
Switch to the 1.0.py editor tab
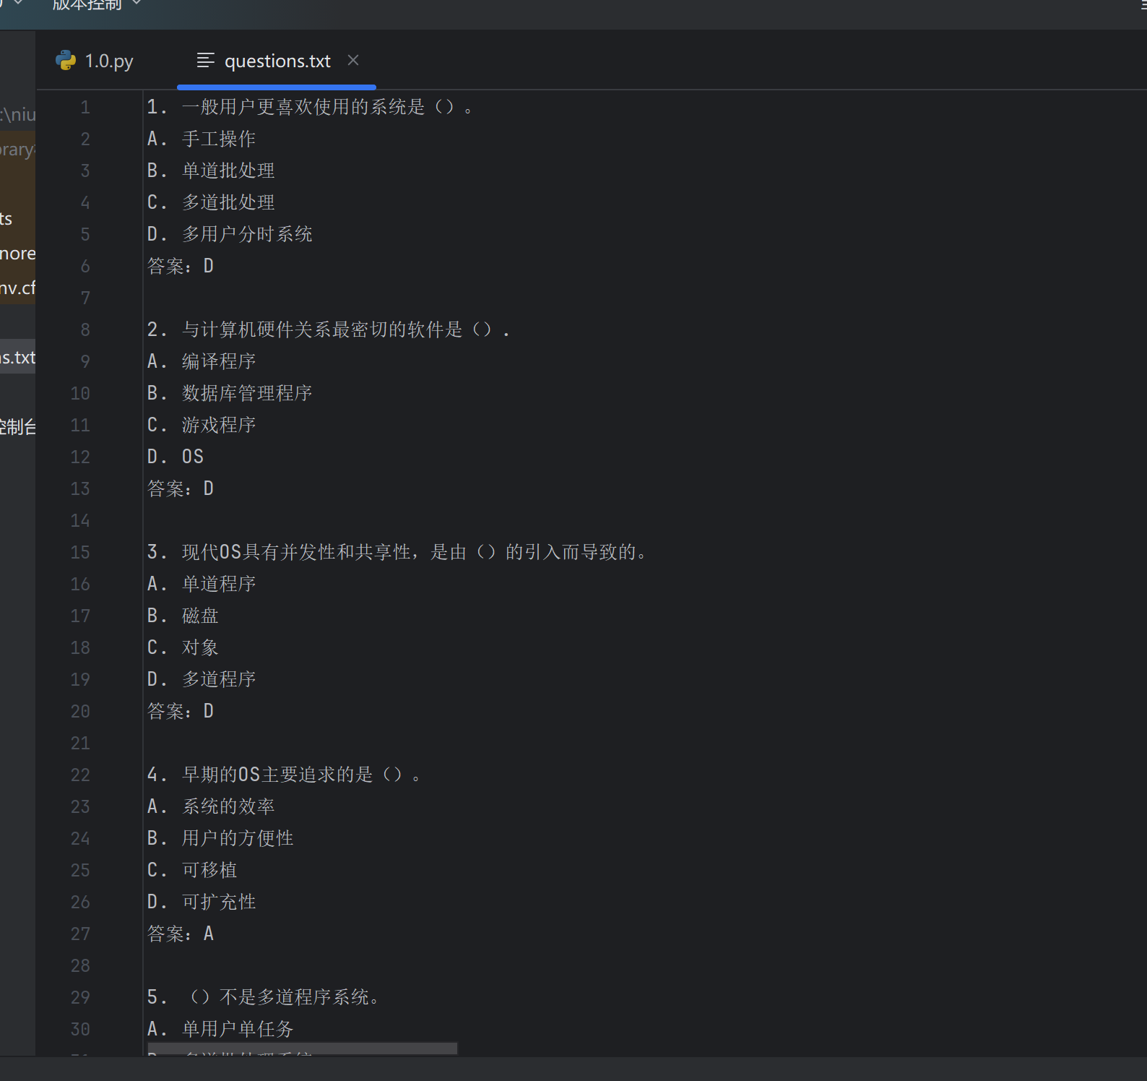point(95,61)
